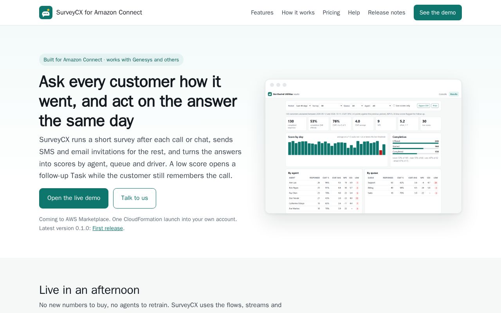This screenshot has width=501, height=313.
Task: Open the Features nav item
Action: click(x=262, y=13)
